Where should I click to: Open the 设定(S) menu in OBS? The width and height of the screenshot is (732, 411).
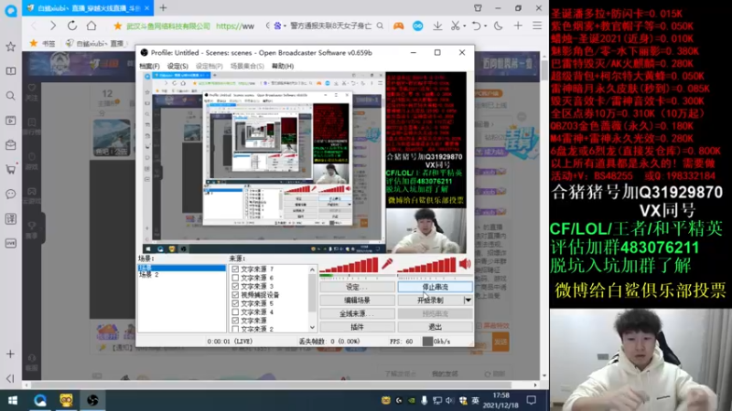(178, 66)
